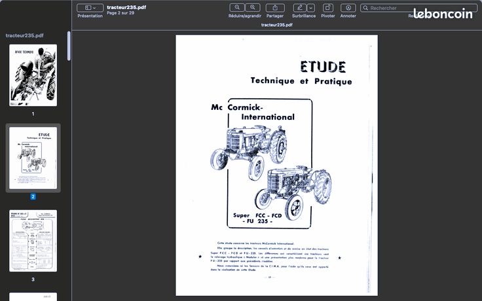Click the sidebar vertical scrollbar handle
Image resolution: width=482 pixels, height=301 pixels.
69,45
